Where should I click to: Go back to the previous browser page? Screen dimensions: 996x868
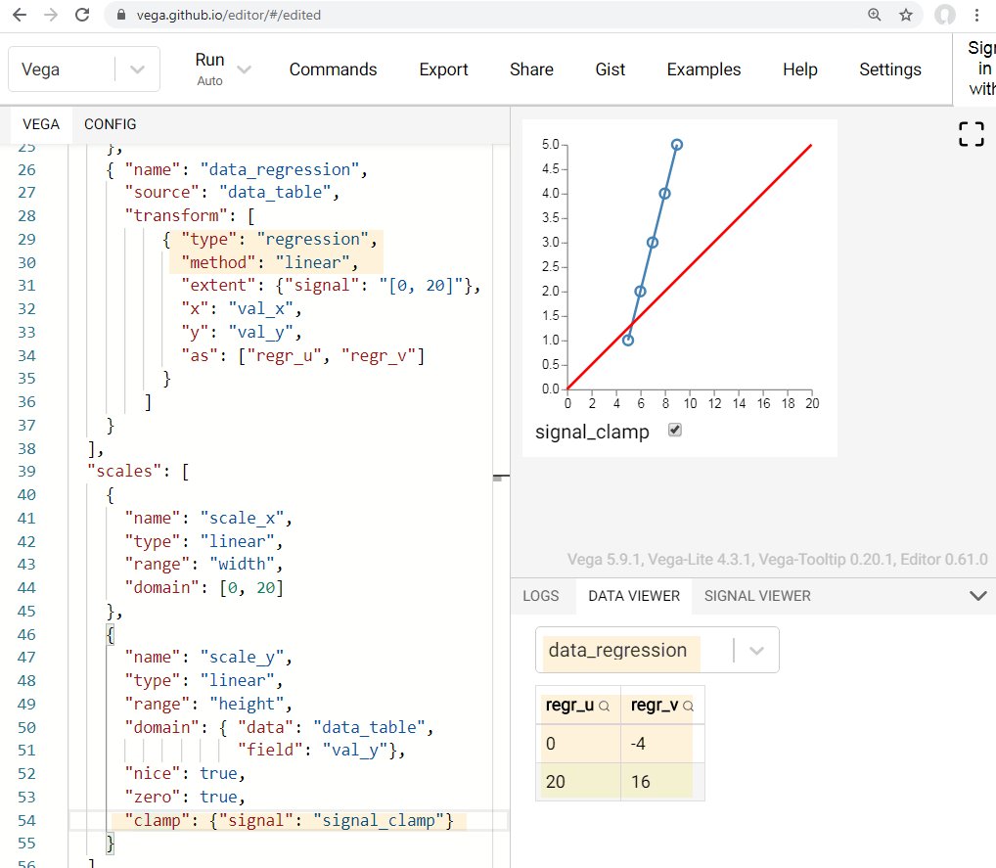pyautogui.click(x=20, y=15)
